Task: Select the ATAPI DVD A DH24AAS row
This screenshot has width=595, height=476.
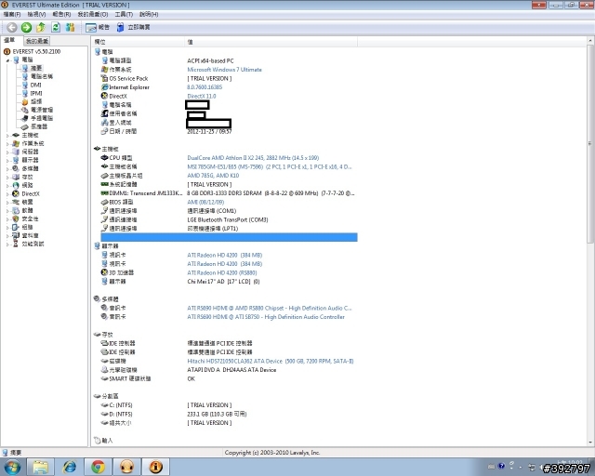Action: tap(231, 370)
